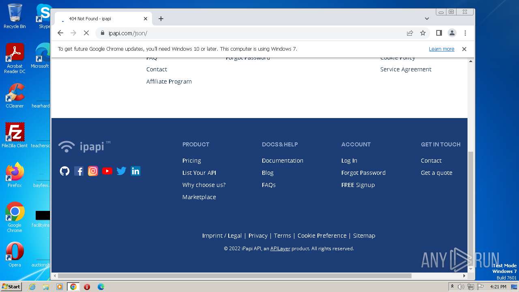Open the Opera taskbar icon

[87, 287]
